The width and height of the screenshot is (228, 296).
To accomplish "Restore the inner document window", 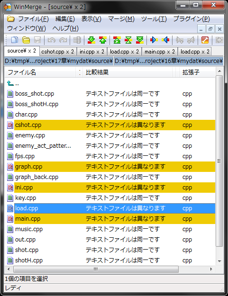I will [x=210, y=29].
